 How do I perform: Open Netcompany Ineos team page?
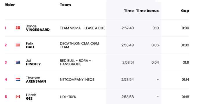77,79
